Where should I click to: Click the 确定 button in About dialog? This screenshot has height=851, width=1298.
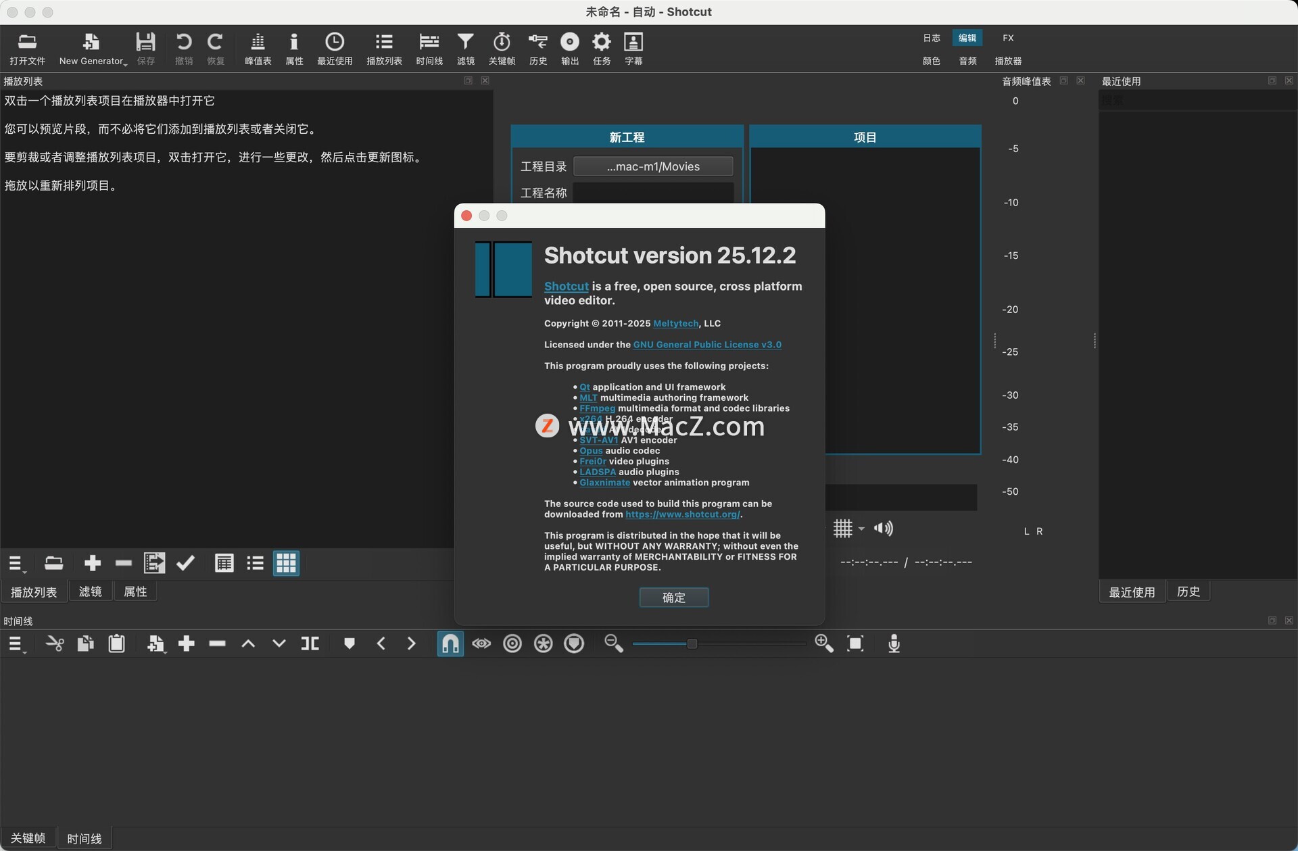point(673,598)
